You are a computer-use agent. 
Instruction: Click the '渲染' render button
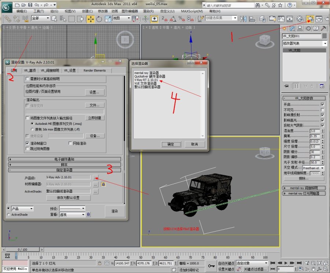pyautogui.click(x=115, y=211)
